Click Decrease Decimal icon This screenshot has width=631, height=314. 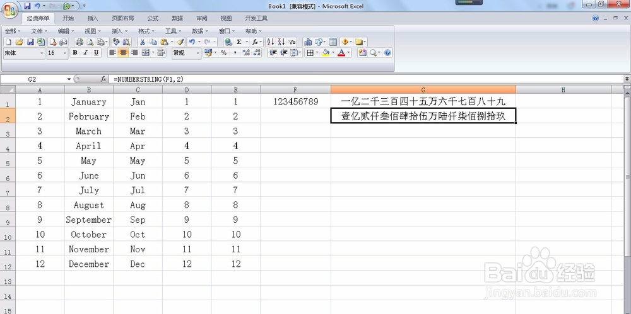tap(256, 53)
